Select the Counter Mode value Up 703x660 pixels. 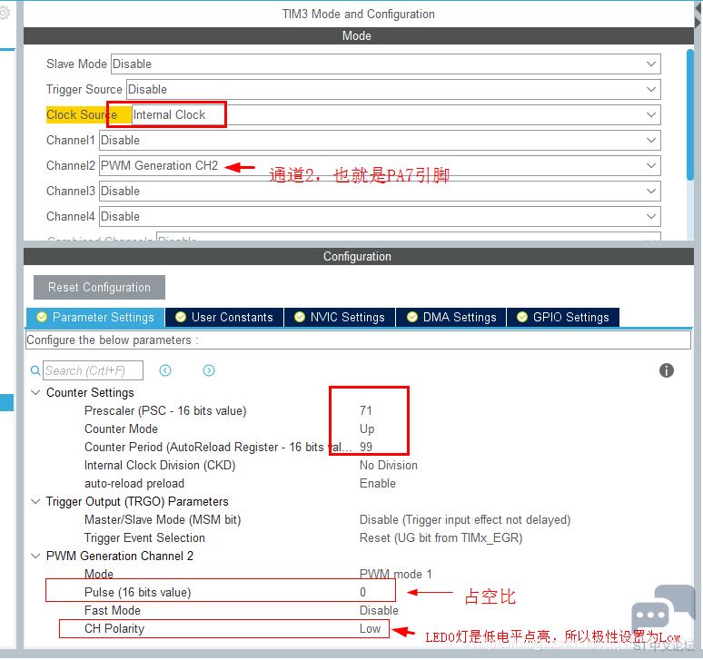pyautogui.click(x=367, y=429)
